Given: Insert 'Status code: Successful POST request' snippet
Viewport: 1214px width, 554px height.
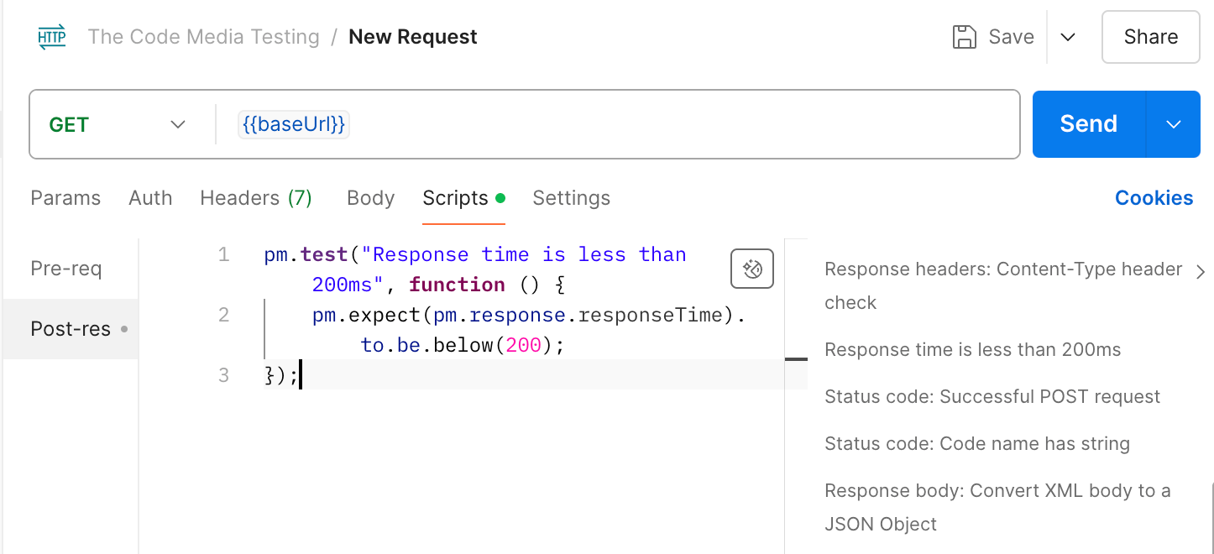Looking at the screenshot, I should [x=992, y=397].
